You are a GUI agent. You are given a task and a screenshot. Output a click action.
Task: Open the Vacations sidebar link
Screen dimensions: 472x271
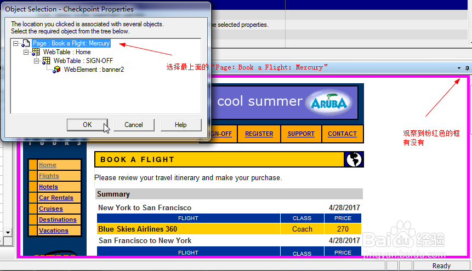pos(54,230)
